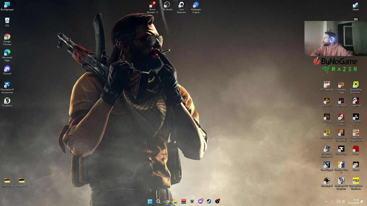Select Grocery Store Simulator shortcut
The height and width of the screenshot is (206, 367).
356,184
